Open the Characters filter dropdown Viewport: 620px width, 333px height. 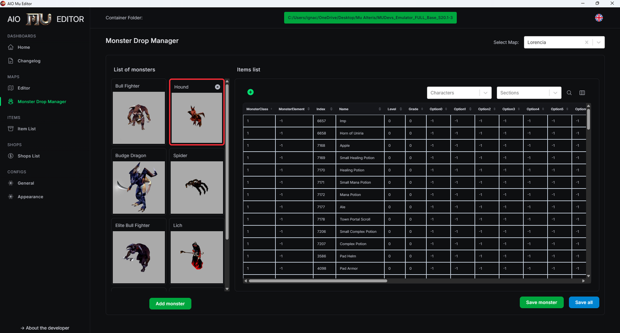tap(459, 93)
